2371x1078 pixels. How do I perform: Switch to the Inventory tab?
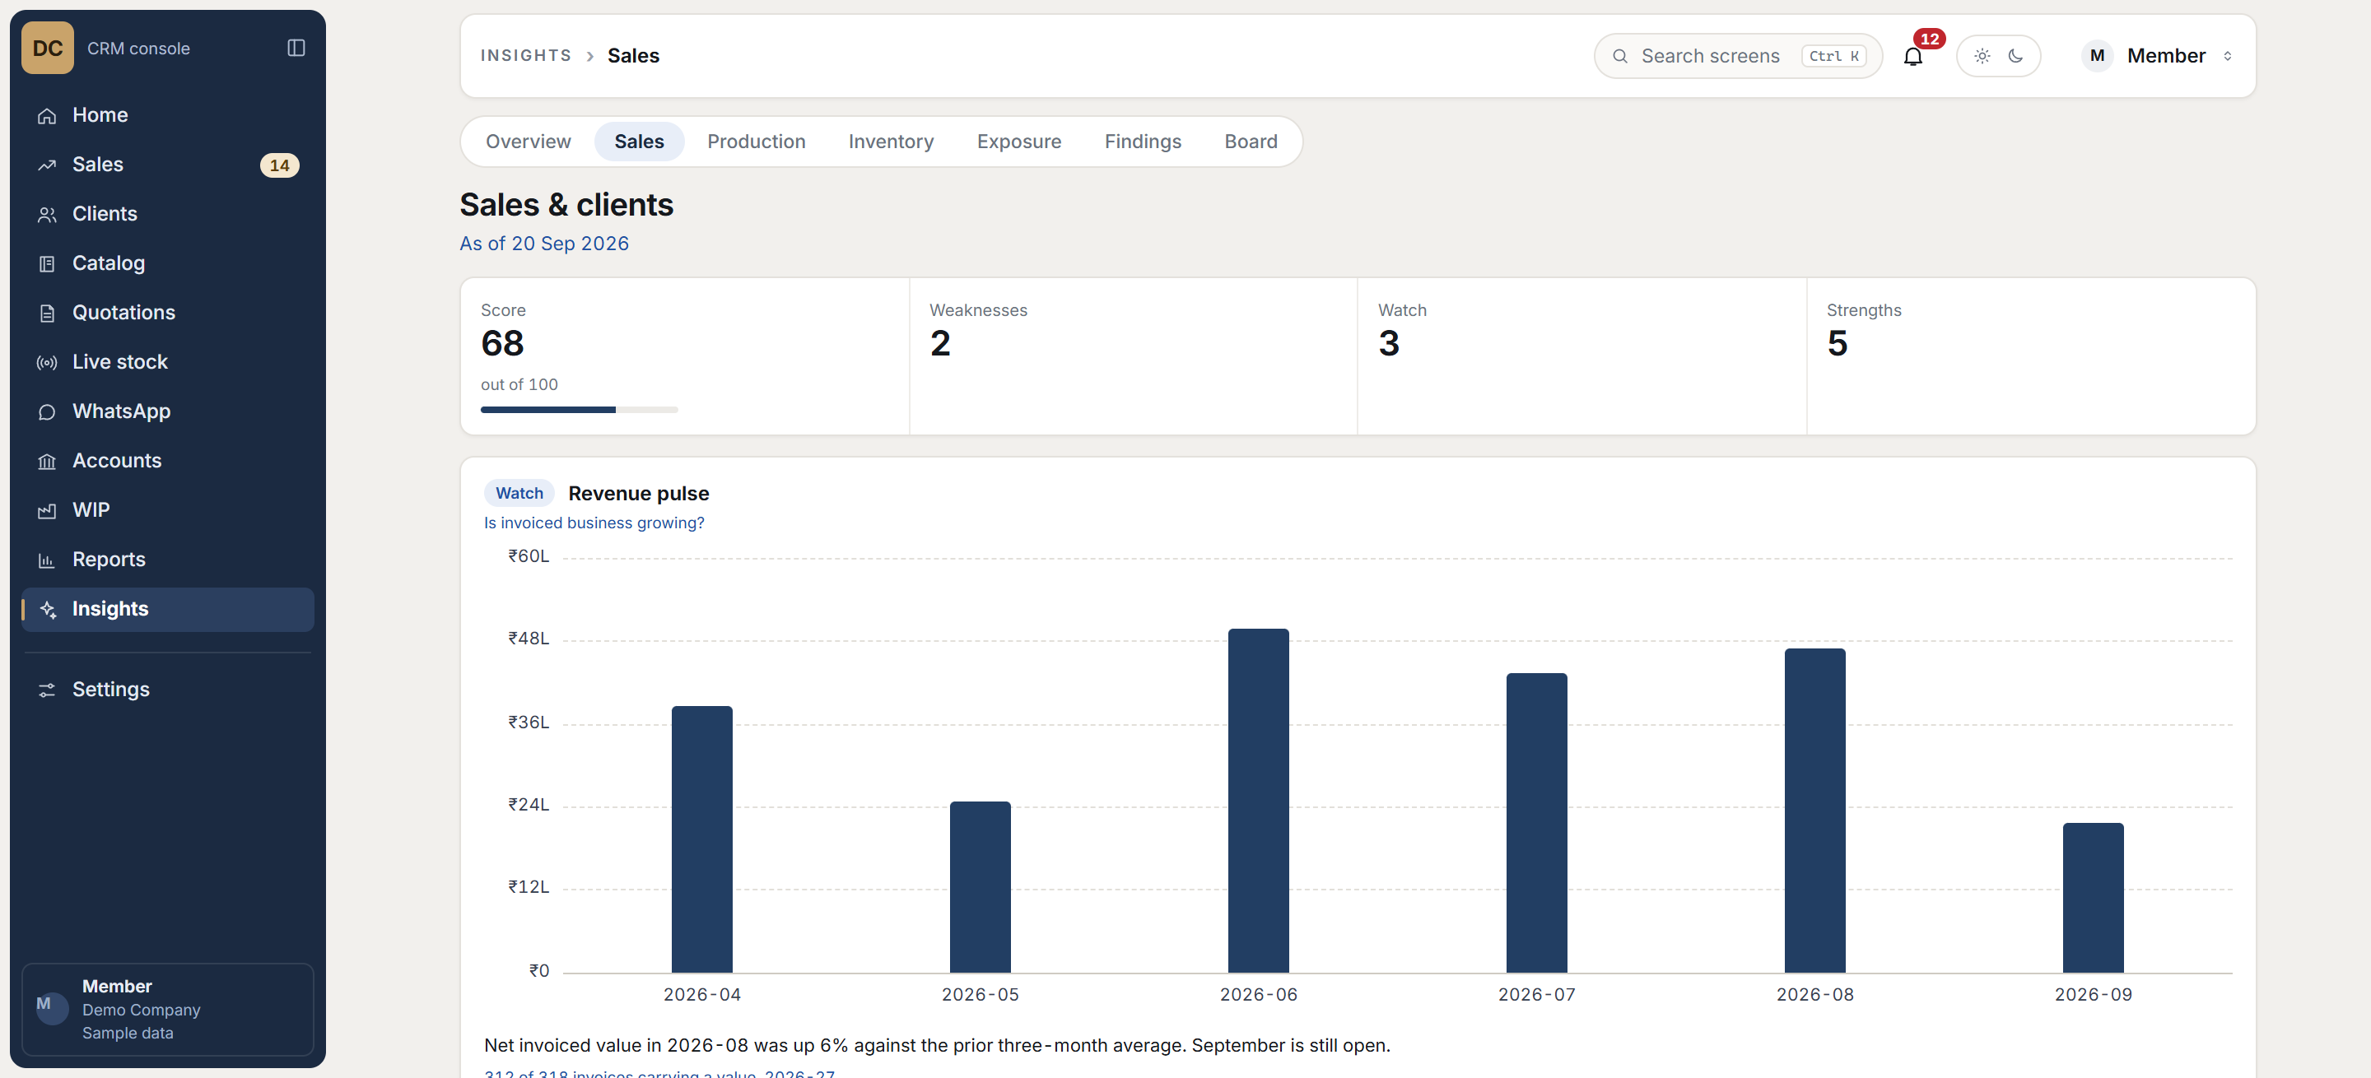(890, 142)
